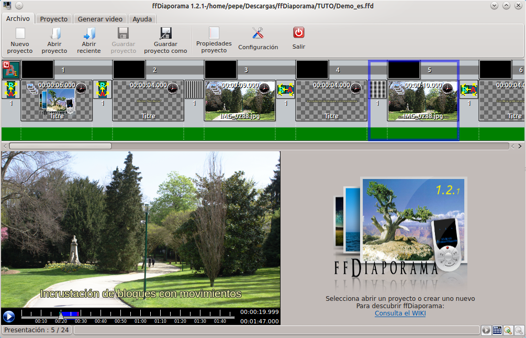This screenshot has height=338, width=526.
Task: Switch timeline to grid view
Action: click(x=497, y=330)
